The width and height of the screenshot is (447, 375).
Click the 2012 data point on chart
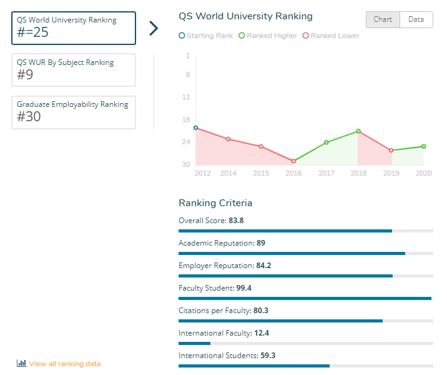tap(195, 127)
